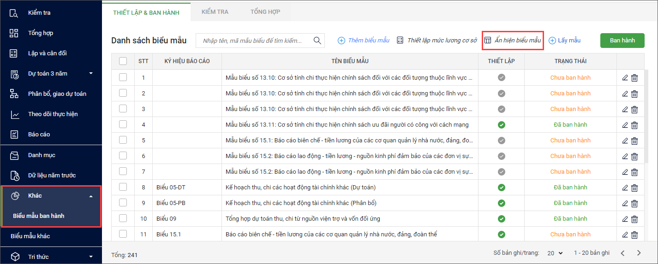Open Thiết lập mức lương cơ sở

coord(437,41)
